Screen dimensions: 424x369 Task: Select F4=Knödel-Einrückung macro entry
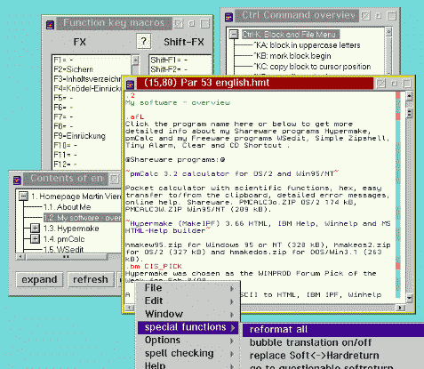pyautogui.click(x=87, y=88)
